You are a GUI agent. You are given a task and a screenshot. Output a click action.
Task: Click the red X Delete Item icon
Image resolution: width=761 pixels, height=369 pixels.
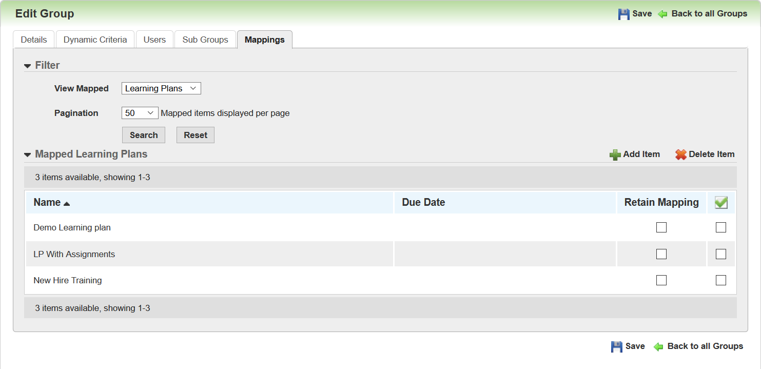(680, 154)
